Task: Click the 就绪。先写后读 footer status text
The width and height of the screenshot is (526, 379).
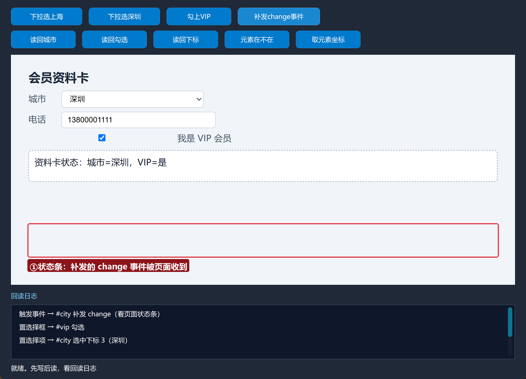Action: tap(54, 368)
